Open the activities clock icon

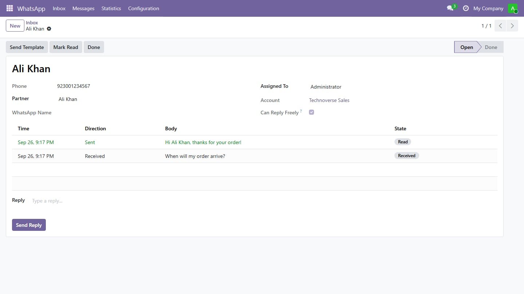[x=465, y=8]
